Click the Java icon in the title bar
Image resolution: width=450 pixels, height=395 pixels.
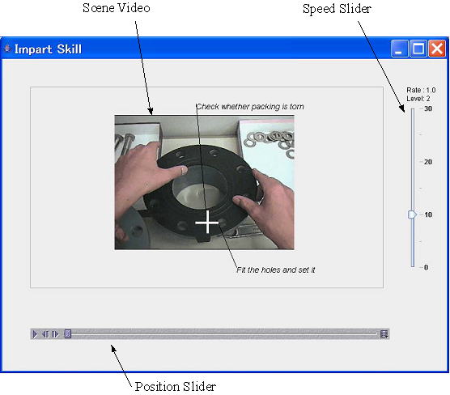(x=7, y=49)
